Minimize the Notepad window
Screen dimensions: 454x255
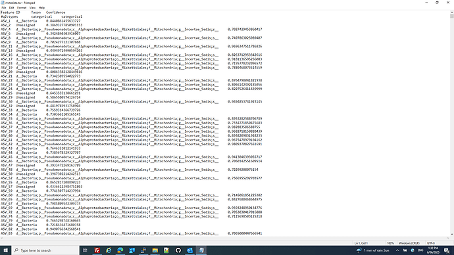click(x=426, y=3)
